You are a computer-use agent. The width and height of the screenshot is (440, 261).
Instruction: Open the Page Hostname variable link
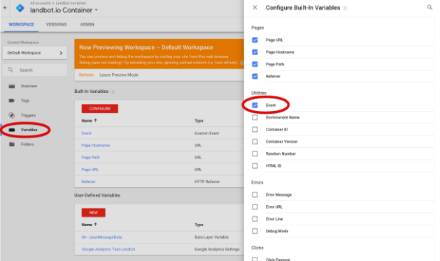tap(96, 145)
